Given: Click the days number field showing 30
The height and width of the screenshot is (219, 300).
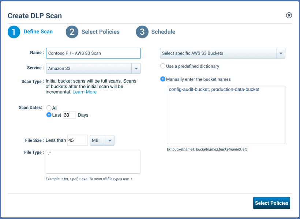Looking at the screenshot, I should 70,115.
